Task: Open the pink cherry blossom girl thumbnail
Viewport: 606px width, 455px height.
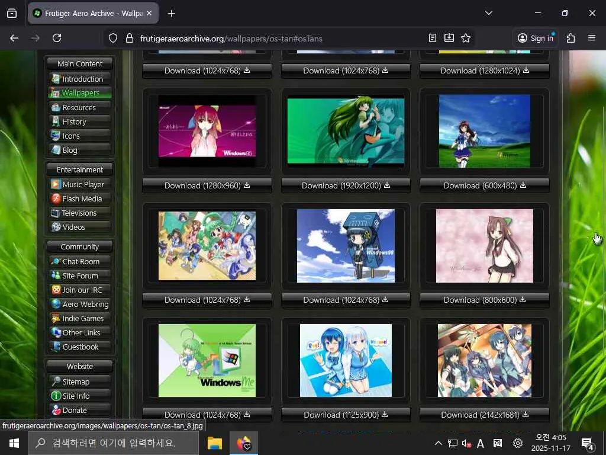Action: (485, 246)
